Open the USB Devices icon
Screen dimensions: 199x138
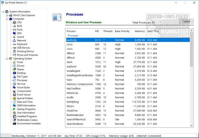[x=14, y=48]
